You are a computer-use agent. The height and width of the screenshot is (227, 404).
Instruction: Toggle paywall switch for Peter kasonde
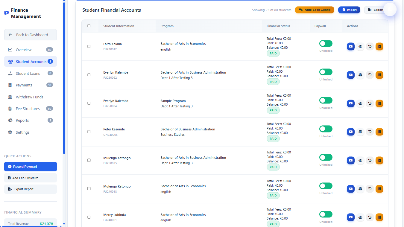(326, 129)
